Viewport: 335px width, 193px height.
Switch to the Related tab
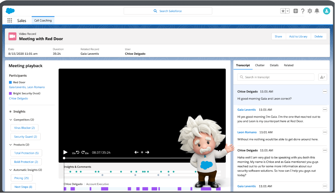[289, 65]
